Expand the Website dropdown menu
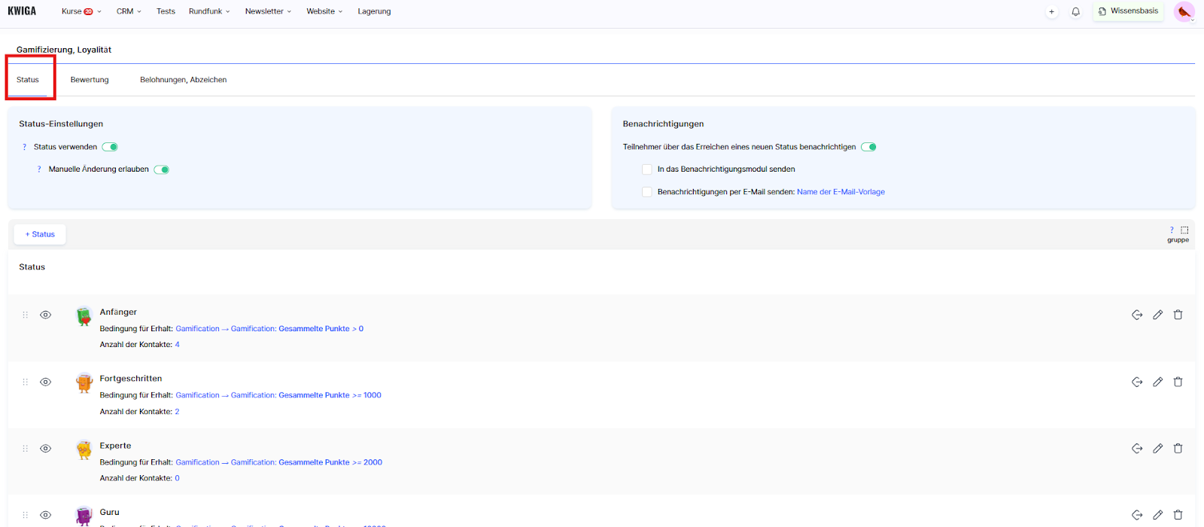Viewport: 1204px width, 527px height. coord(324,11)
